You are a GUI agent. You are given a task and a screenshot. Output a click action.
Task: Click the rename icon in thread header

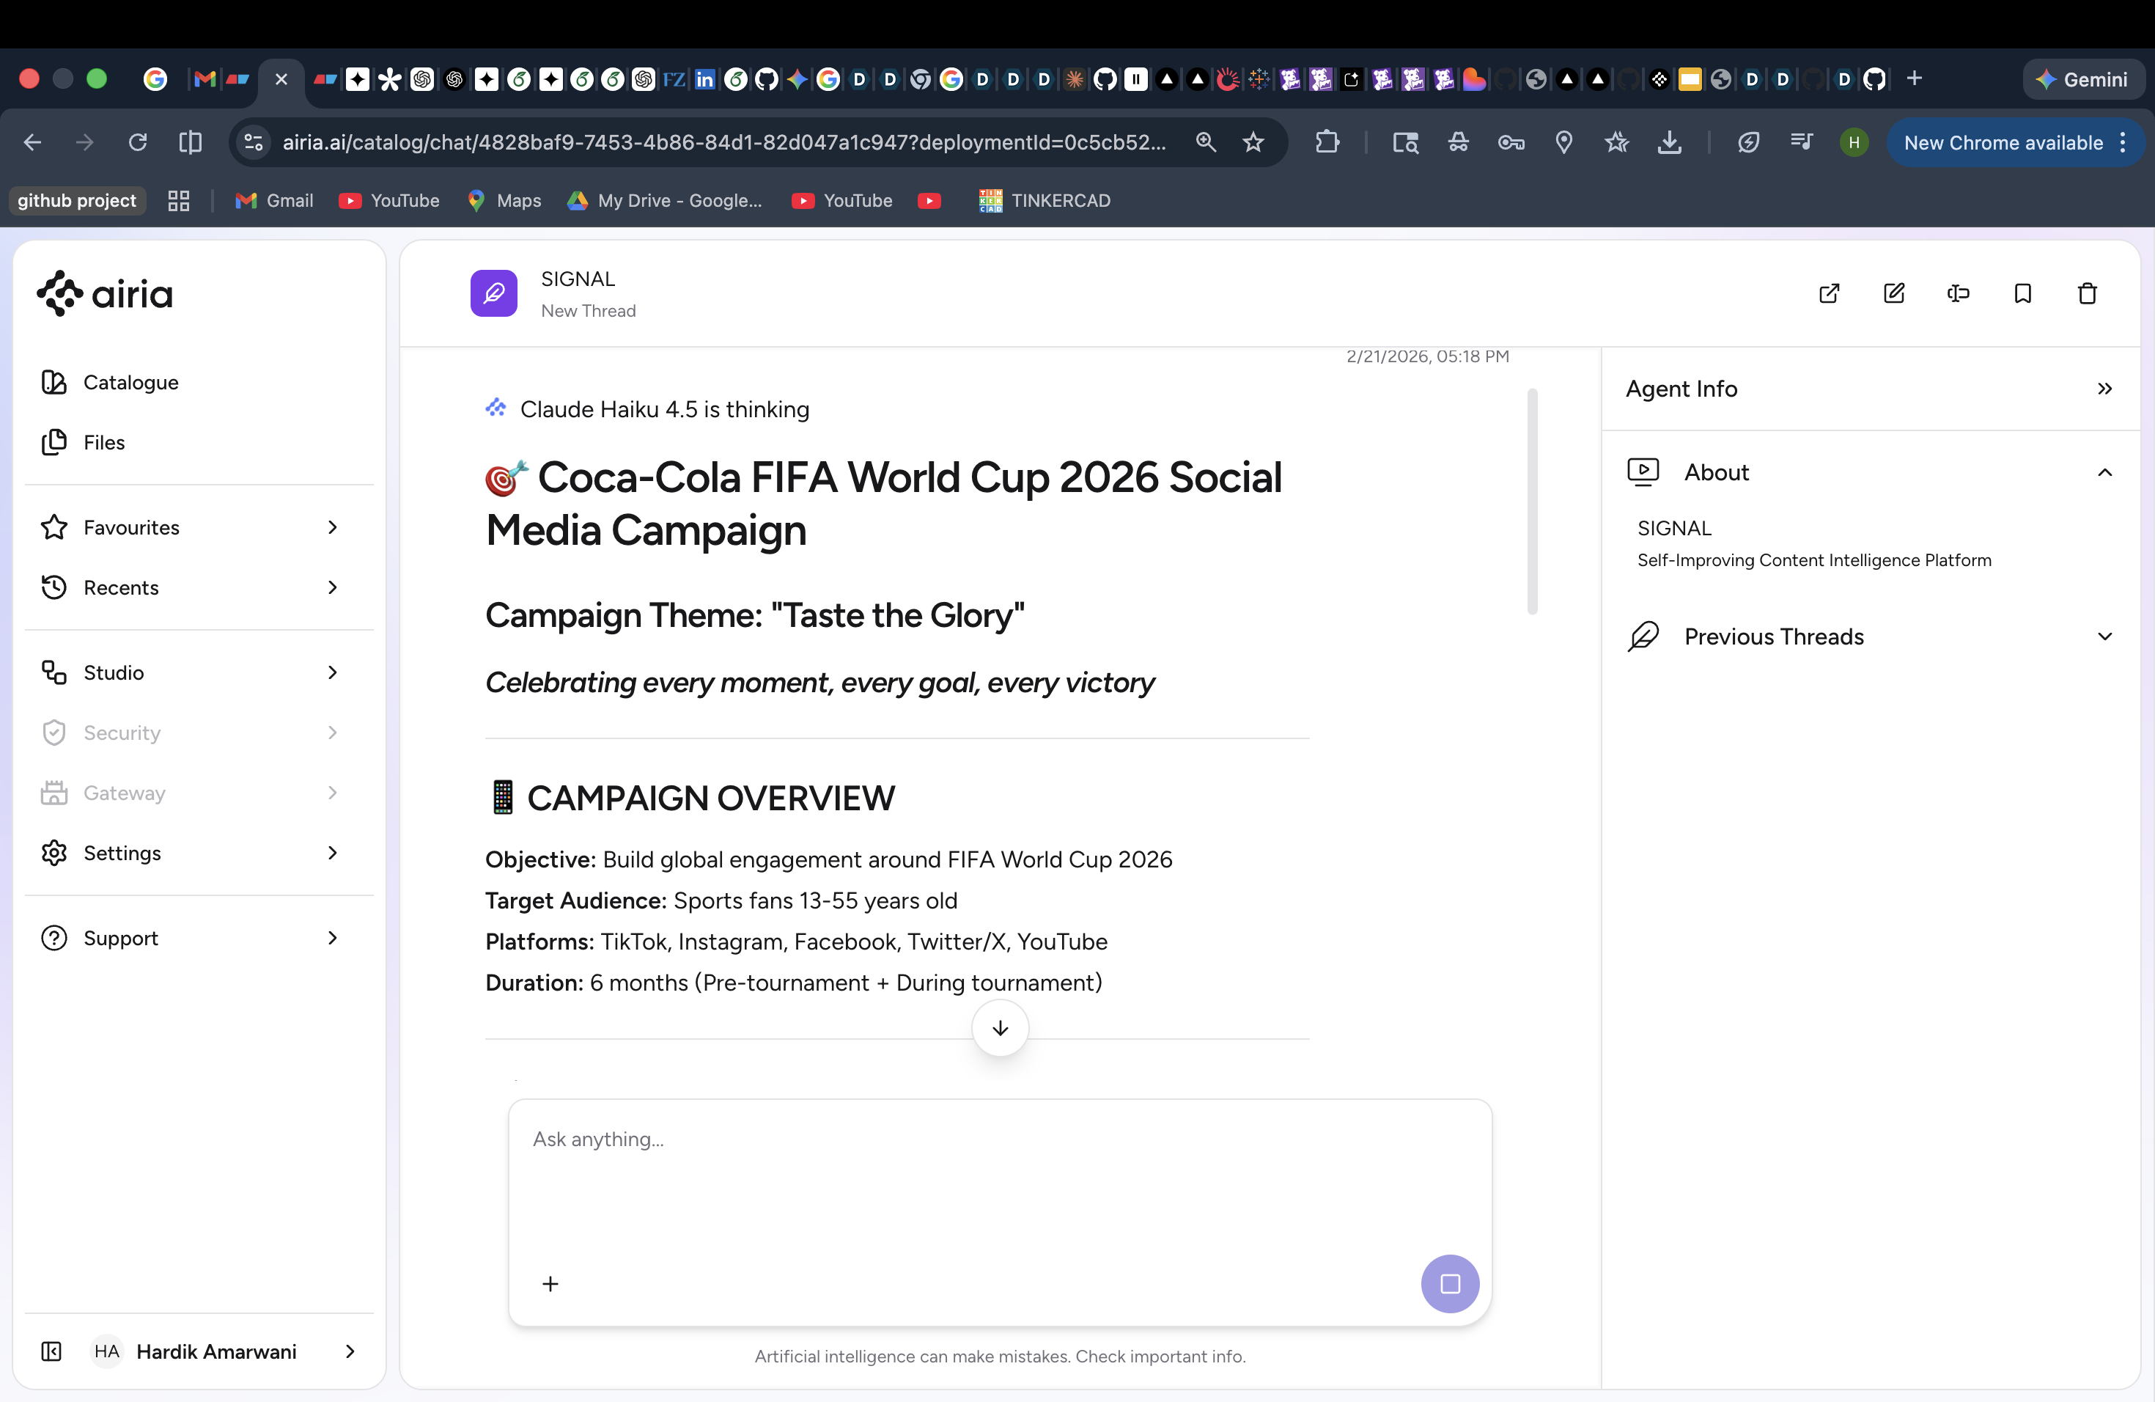point(1958,293)
